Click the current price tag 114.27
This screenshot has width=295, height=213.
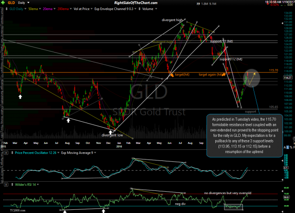[288, 77]
